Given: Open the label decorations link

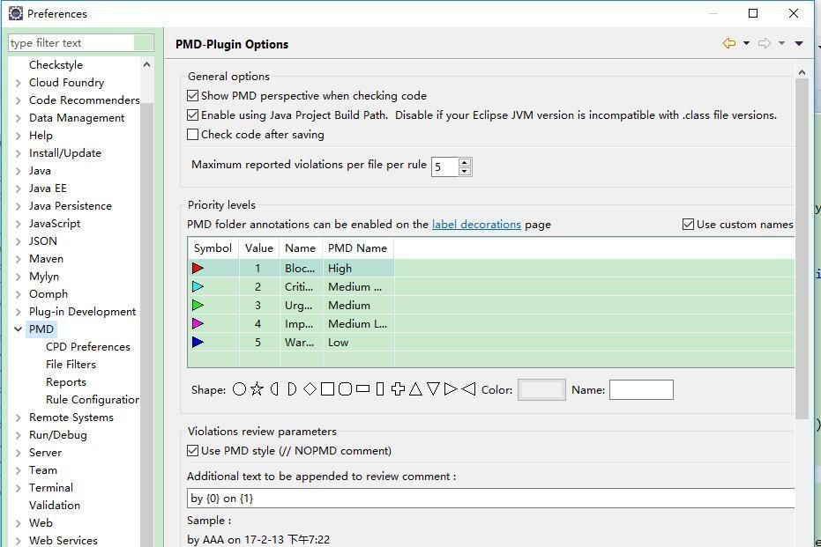Looking at the screenshot, I should pyautogui.click(x=476, y=225).
